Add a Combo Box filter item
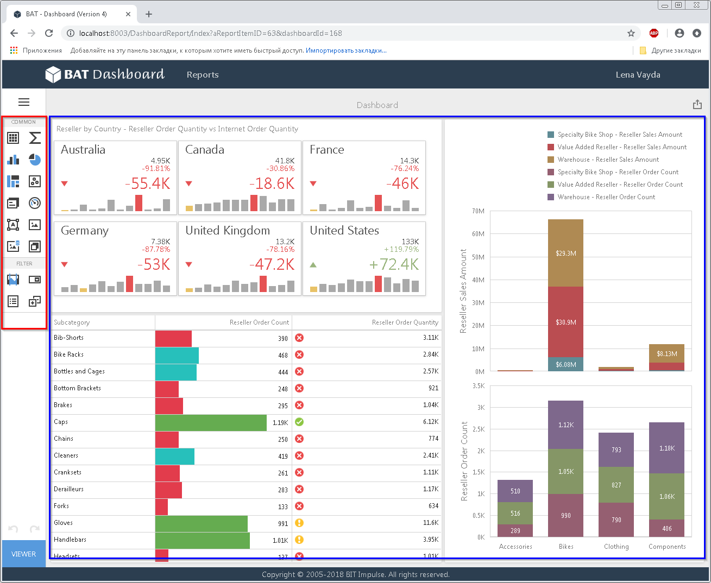Image resolution: width=711 pixels, height=583 pixels. click(35, 280)
